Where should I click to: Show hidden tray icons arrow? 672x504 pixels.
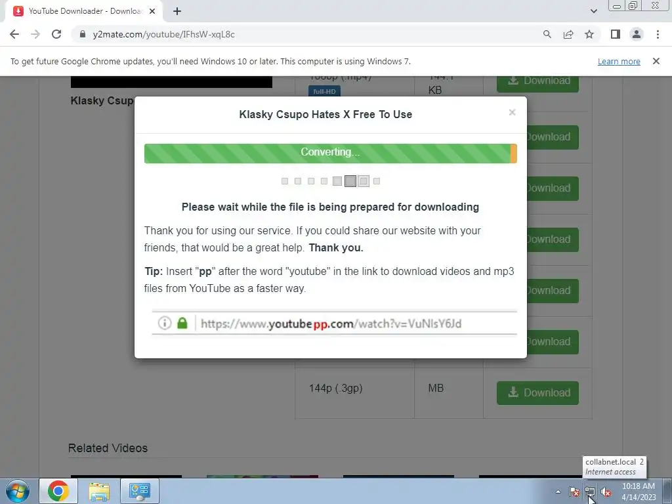558,492
